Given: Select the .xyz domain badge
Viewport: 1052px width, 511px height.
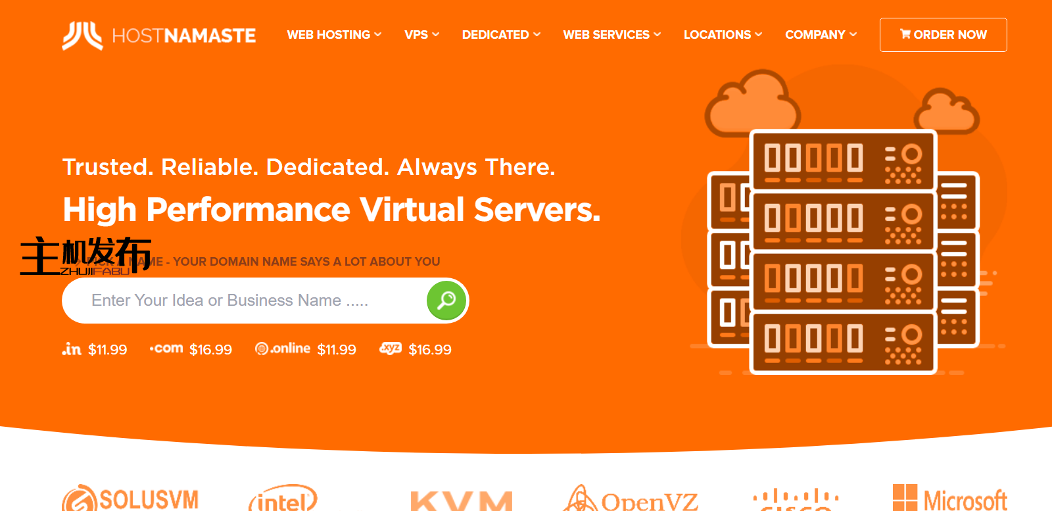Looking at the screenshot, I should point(391,349).
